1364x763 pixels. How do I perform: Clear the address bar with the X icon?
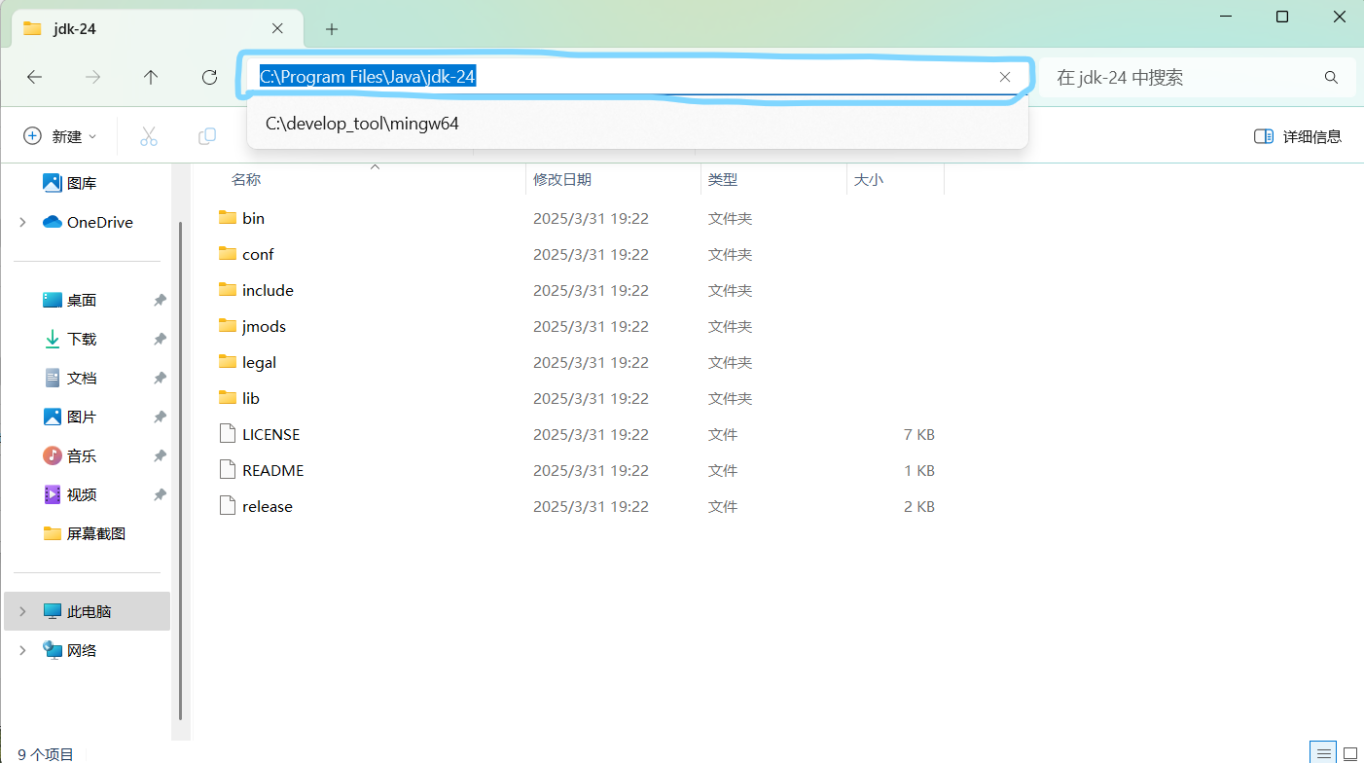coord(1004,76)
